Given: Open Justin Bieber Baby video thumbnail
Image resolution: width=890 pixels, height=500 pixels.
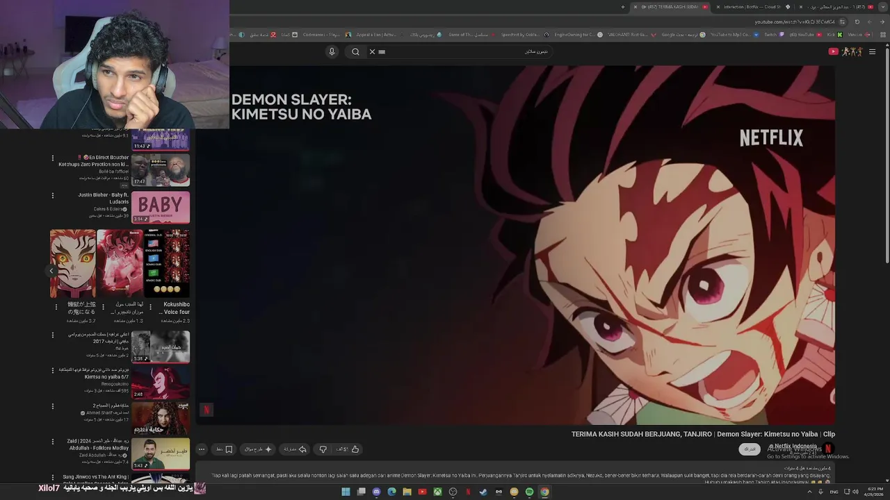Looking at the screenshot, I should coord(161,208).
